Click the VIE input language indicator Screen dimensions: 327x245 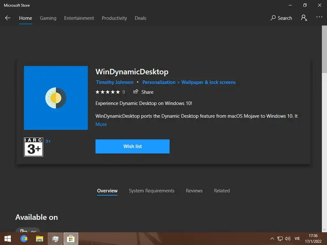pos(297,239)
